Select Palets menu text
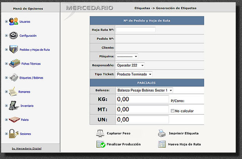Image resolution: width=242 pixels, height=159 pixels. (25, 120)
